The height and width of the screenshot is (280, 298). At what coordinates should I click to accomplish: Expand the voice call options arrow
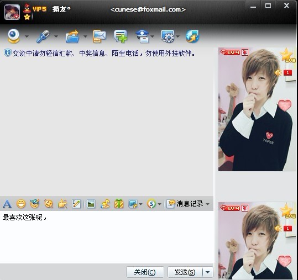click(x=56, y=36)
